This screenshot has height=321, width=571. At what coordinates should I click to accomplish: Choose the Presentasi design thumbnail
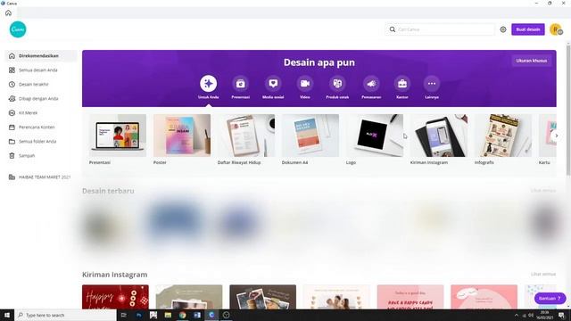pyautogui.click(x=118, y=136)
